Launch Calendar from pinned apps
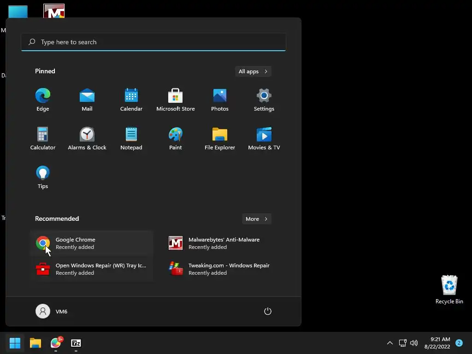472x354 pixels. pos(131,100)
